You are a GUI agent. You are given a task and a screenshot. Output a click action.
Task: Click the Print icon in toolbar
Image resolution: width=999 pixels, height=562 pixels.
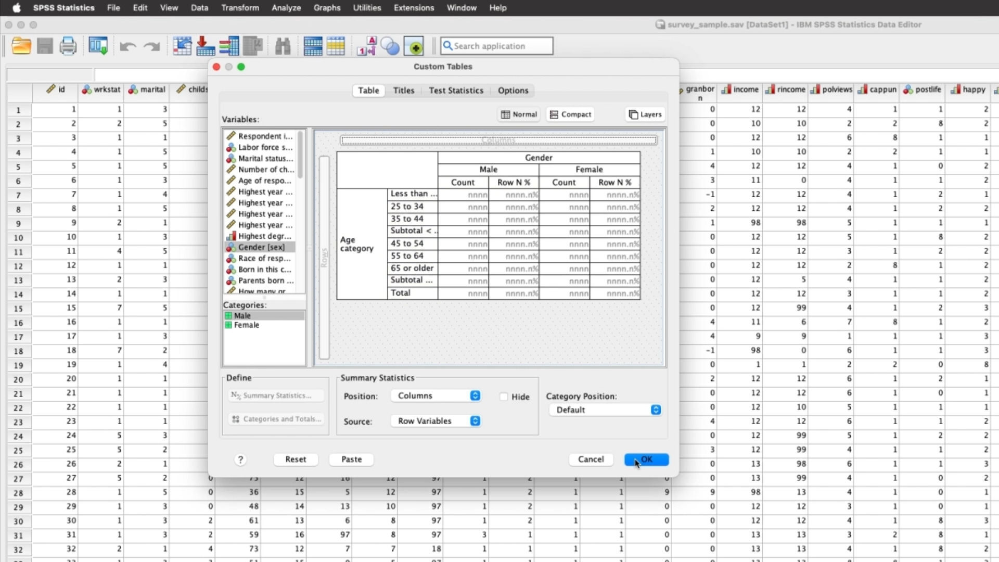pyautogui.click(x=68, y=46)
